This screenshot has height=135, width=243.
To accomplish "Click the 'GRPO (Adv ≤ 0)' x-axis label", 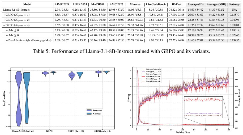I will click(x=76, y=131).
